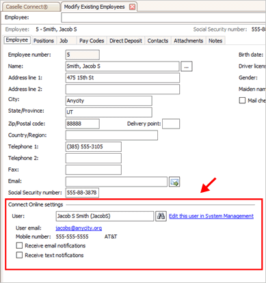Click the Social Security number field
Image resolution: width=266 pixels, height=283 pixels.
(x=82, y=193)
